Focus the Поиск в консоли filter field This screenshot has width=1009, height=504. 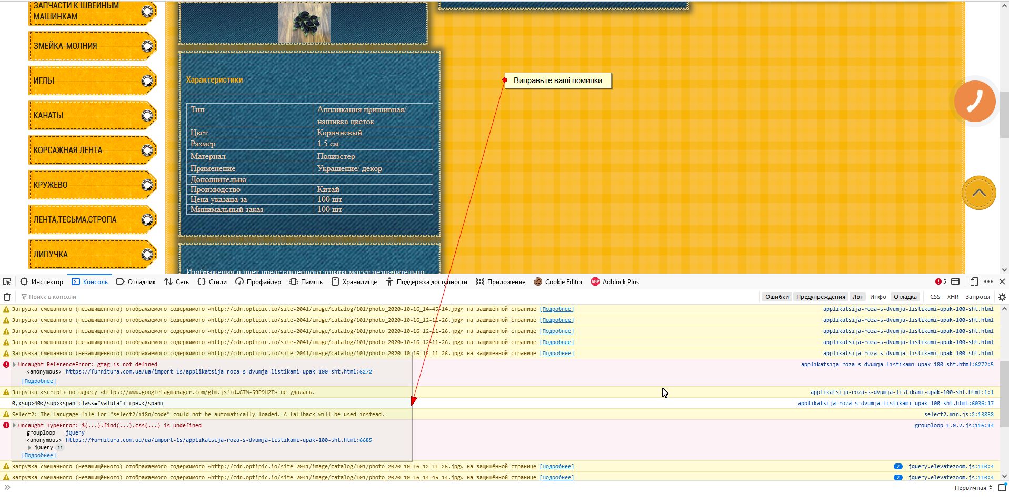pos(389,297)
